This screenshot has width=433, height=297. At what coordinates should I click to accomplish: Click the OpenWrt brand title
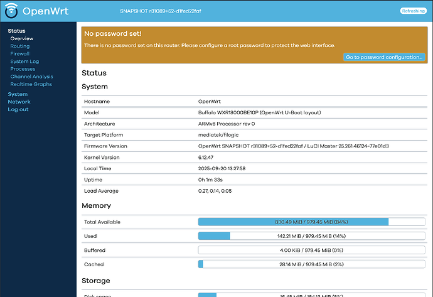tap(45, 11)
